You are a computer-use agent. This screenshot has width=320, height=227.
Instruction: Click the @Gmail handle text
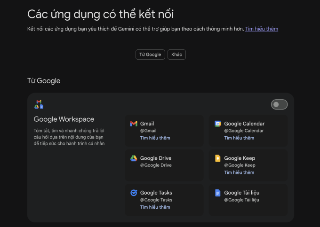[148, 131]
